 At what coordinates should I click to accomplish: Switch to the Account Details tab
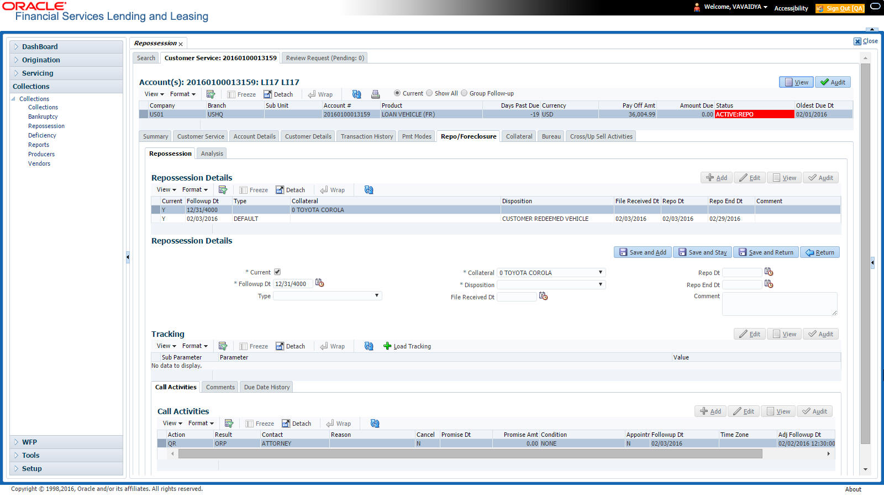coord(254,136)
